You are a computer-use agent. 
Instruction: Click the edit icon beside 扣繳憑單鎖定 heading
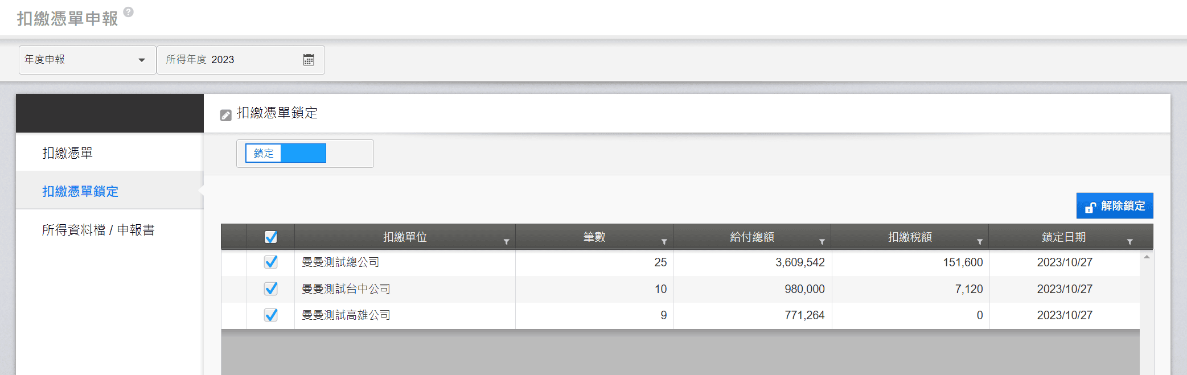tap(226, 115)
